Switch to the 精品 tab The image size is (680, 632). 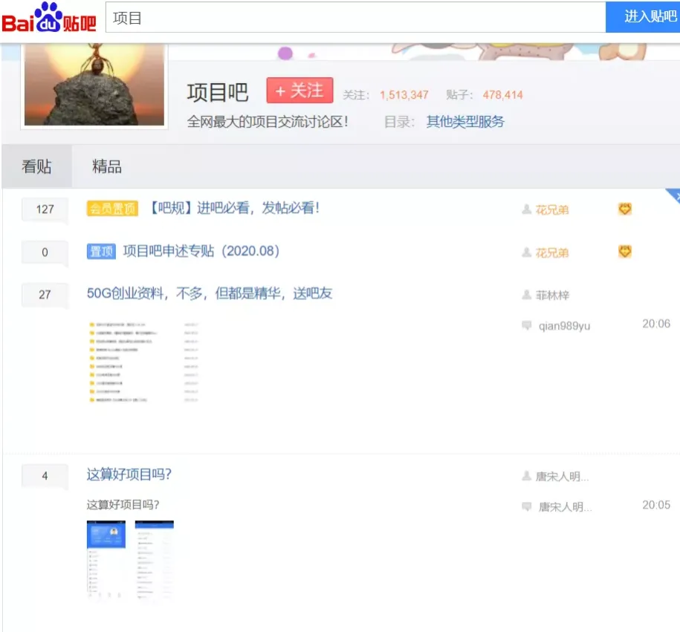click(107, 166)
